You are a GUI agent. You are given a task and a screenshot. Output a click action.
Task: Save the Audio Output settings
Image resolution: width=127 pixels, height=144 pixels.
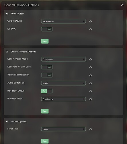(45, 41)
